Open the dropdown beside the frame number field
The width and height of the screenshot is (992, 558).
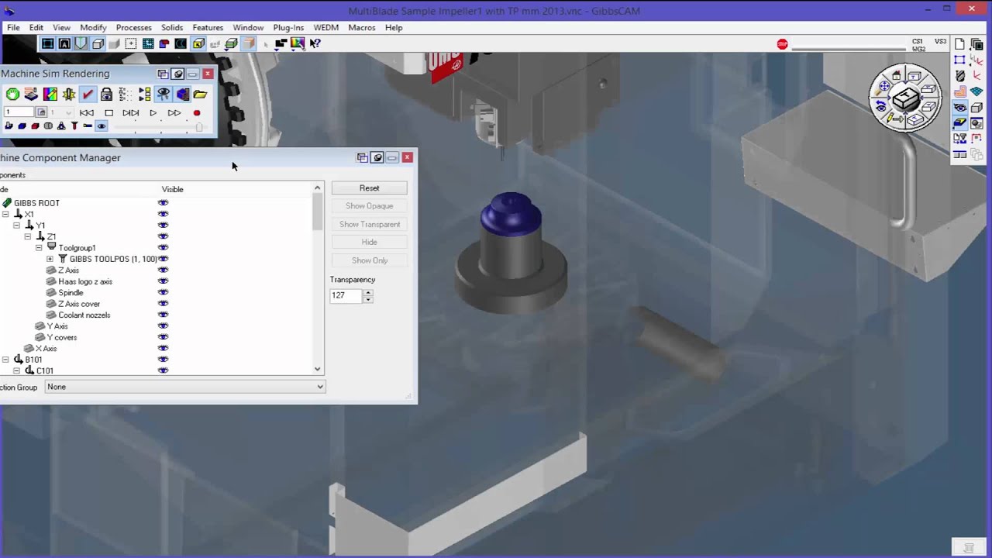[x=60, y=112]
